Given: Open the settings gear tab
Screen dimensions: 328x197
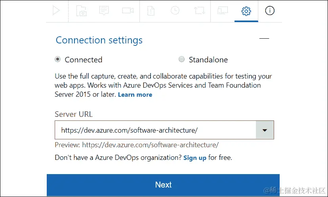Looking at the screenshot, I should [246, 11].
